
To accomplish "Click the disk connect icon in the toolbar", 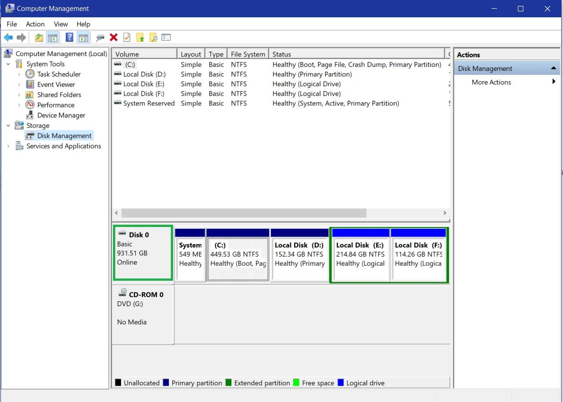I will tap(100, 38).
